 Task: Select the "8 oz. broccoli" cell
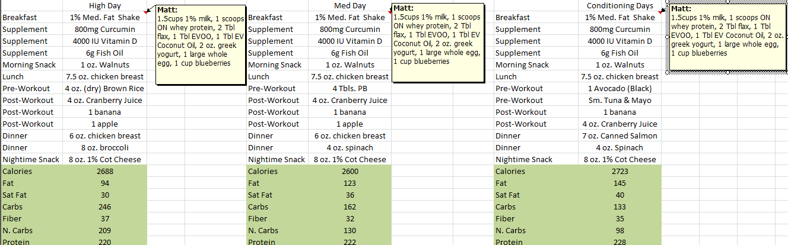coord(104,148)
